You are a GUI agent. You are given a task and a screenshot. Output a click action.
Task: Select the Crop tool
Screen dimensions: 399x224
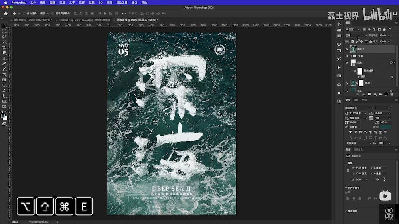(4, 47)
